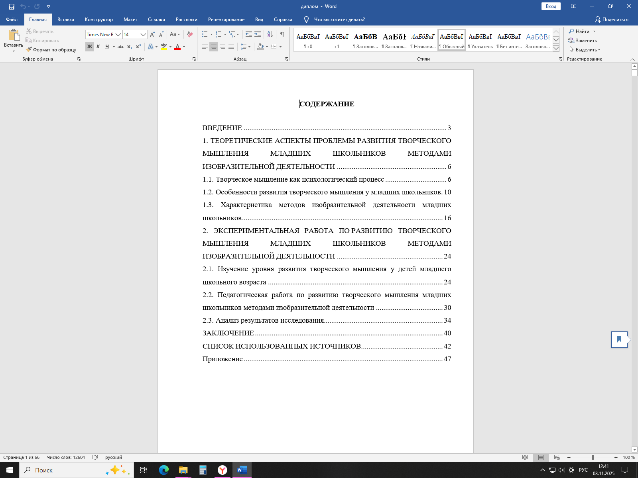This screenshot has height=478, width=638.
Task: Switch to the Вставка ribbon tab
Action: point(66,20)
